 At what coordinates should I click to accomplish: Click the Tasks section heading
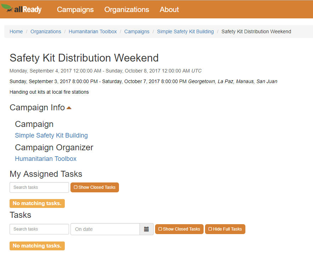point(21,215)
